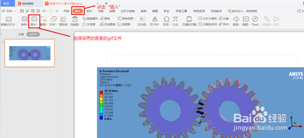Switch to the 设计 ribbon tab

tap(89, 11)
